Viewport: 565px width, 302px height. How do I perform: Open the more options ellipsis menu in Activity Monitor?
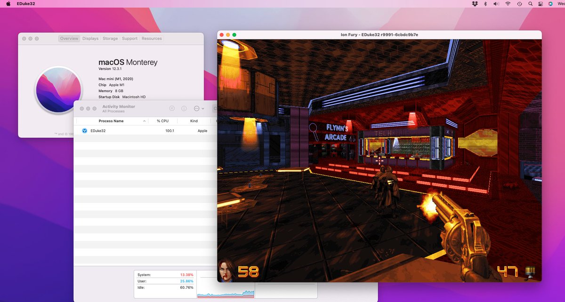coord(199,108)
